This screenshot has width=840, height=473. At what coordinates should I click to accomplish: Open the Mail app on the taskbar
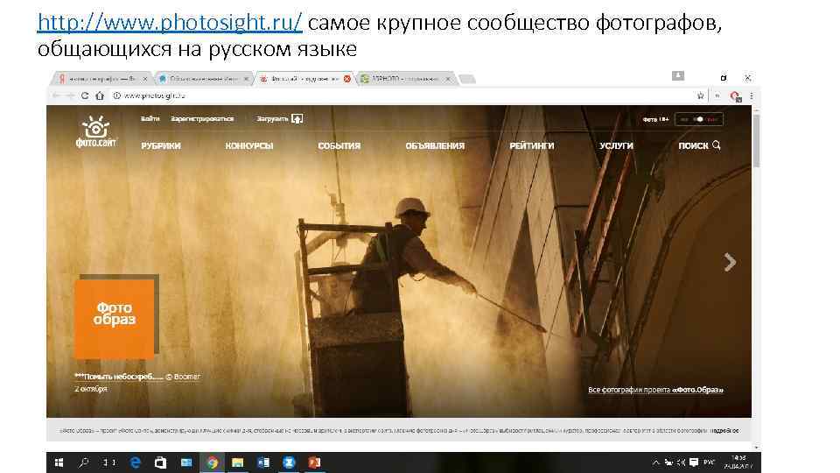(x=185, y=462)
